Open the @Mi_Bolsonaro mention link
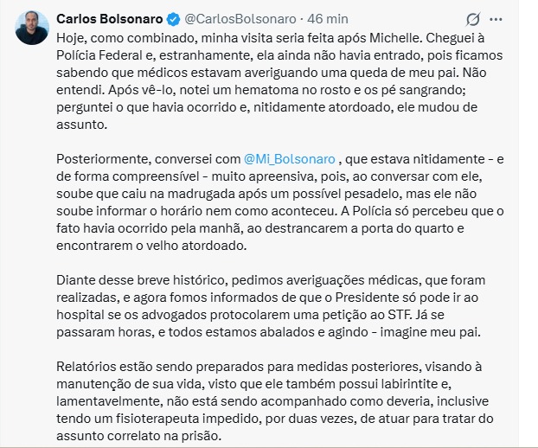Image resolution: width=538 pixels, height=448 pixels. click(x=292, y=158)
